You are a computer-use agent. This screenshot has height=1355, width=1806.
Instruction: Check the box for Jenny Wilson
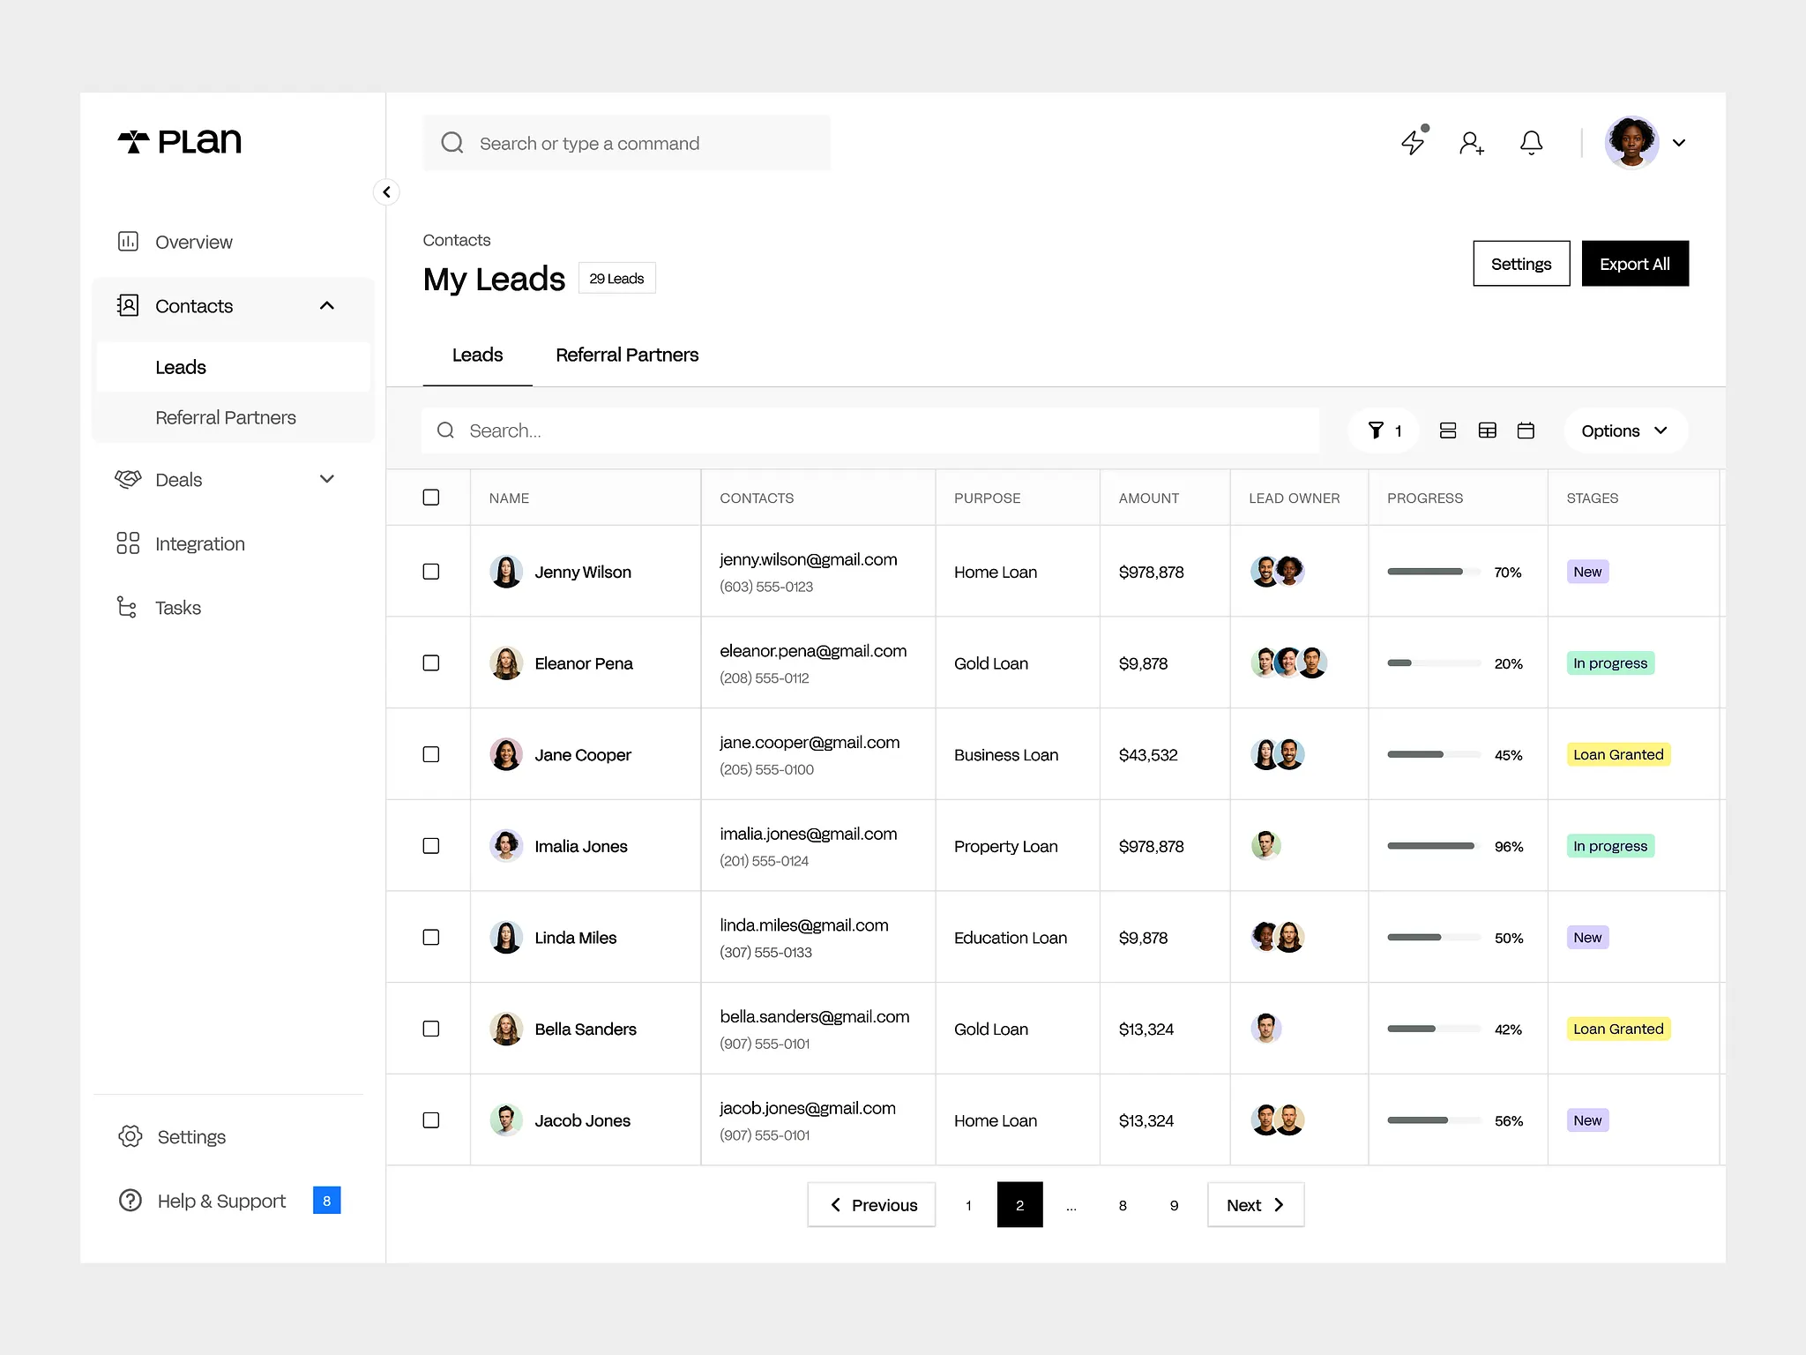[431, 572]
